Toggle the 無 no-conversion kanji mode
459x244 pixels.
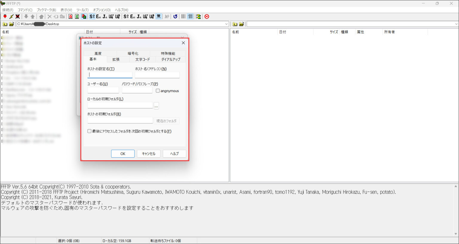[x=159, y=16]
